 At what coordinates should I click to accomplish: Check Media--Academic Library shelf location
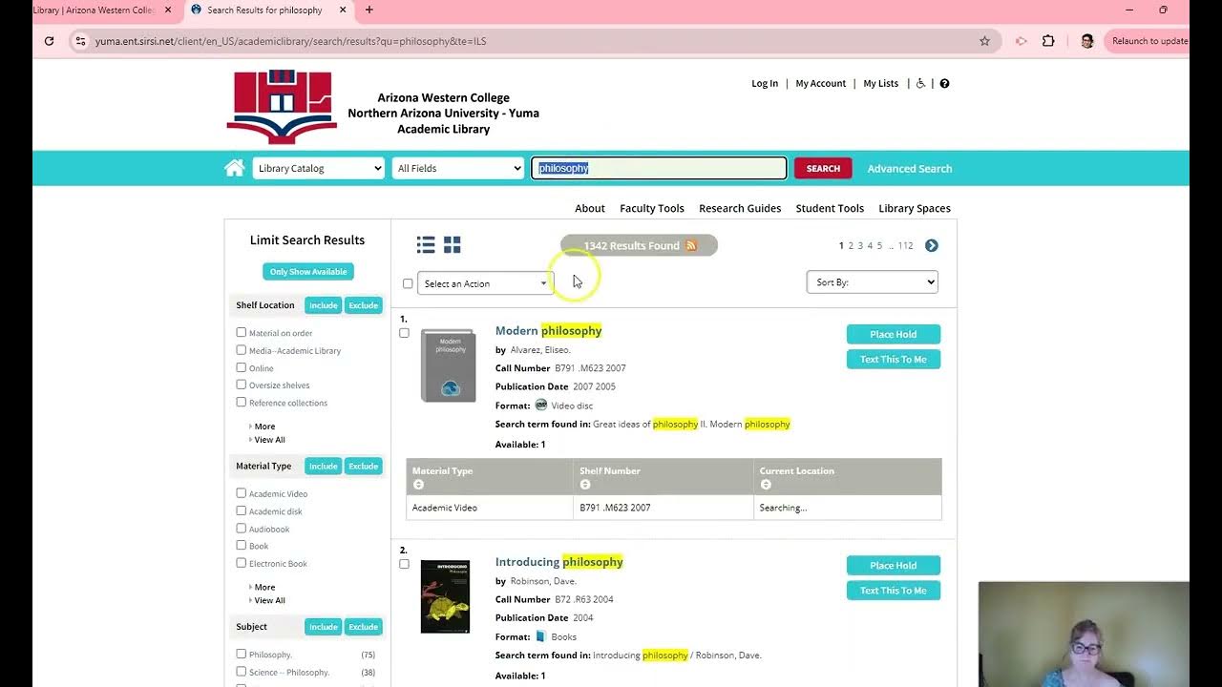pyautogui.click(x=242, y=350)
